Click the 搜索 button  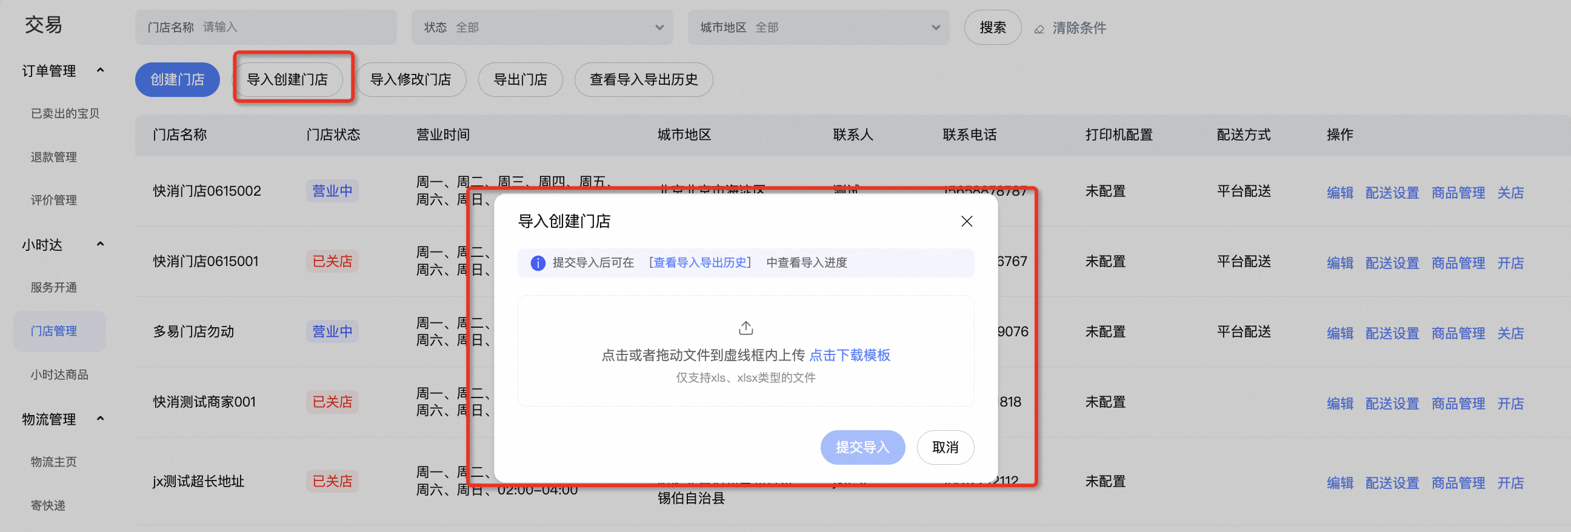coord(992,27)
